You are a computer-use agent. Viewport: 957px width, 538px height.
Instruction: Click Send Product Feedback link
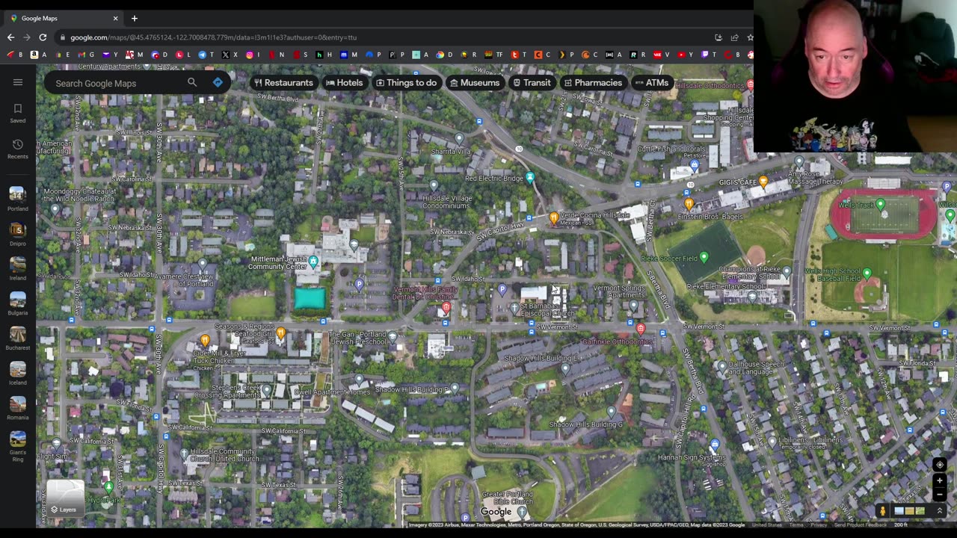tap(860, 525)
